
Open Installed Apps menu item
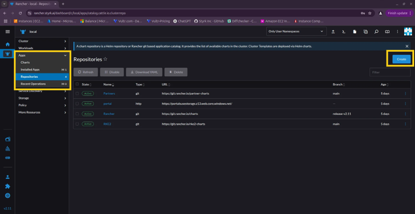tap(42, 70)
